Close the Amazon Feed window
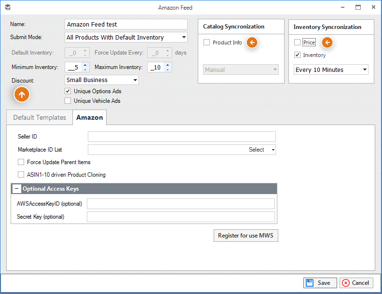Image resolution: width=382 pixels, height=294 pixels. (x=373, y=7)
